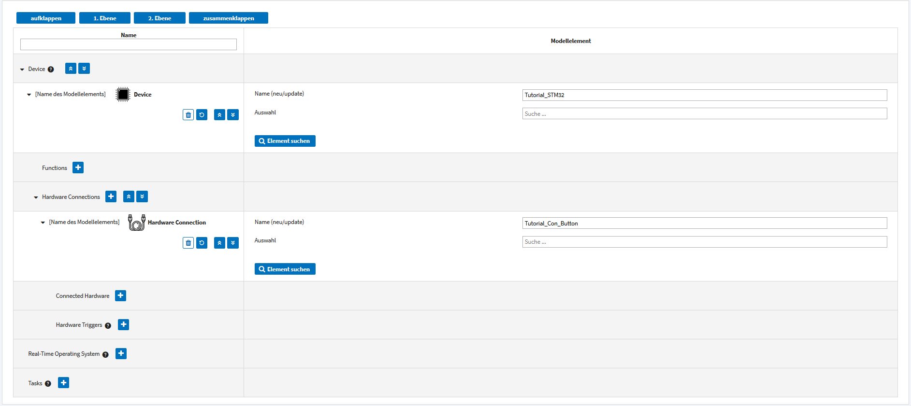Delete the Device model element via trash icon
911x406 pixels.
[188, 115]
